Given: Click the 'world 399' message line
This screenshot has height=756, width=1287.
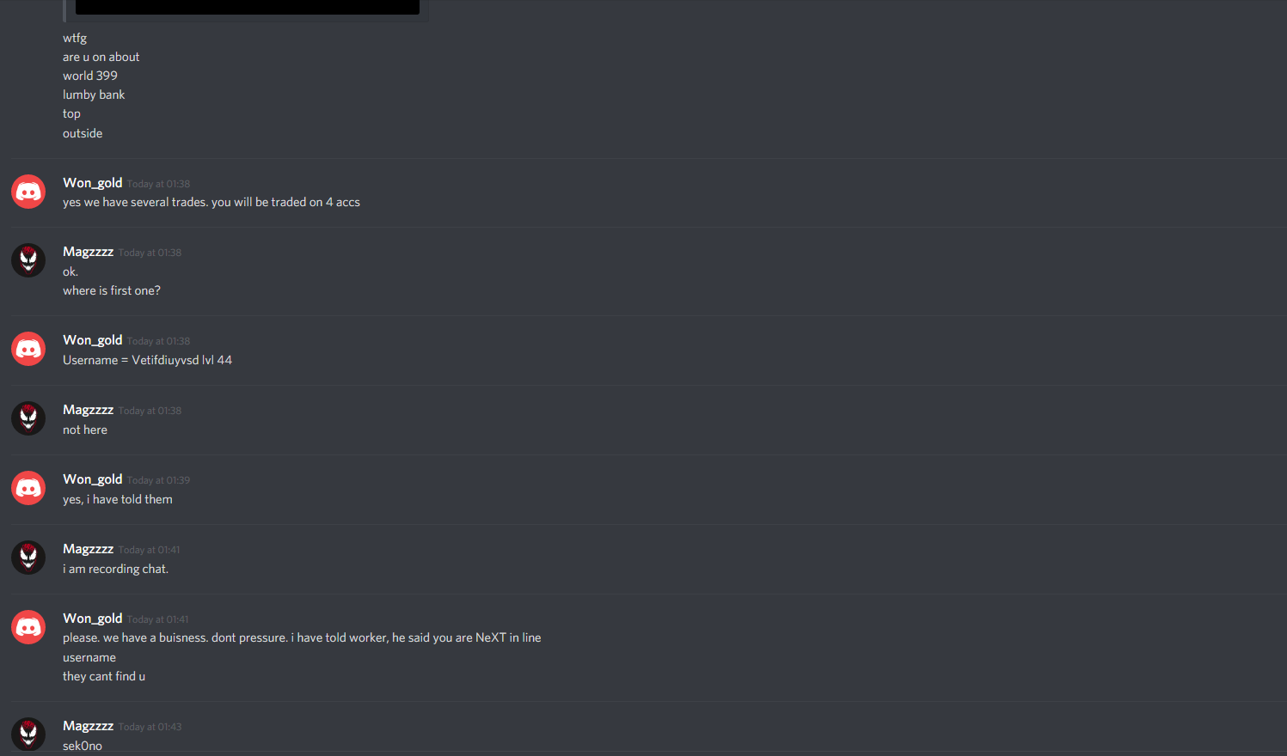Looking at the screenshot, I should [90, 76].
